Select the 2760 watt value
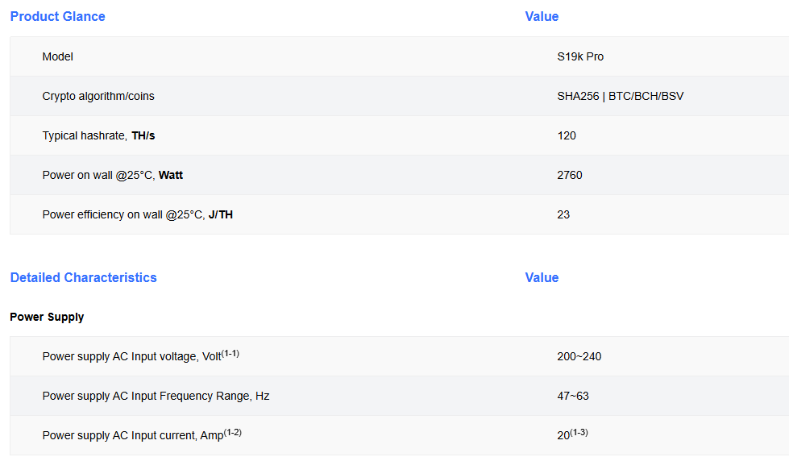Image resolution: width=789 pixels, height=457 pixels. (570, 175)
